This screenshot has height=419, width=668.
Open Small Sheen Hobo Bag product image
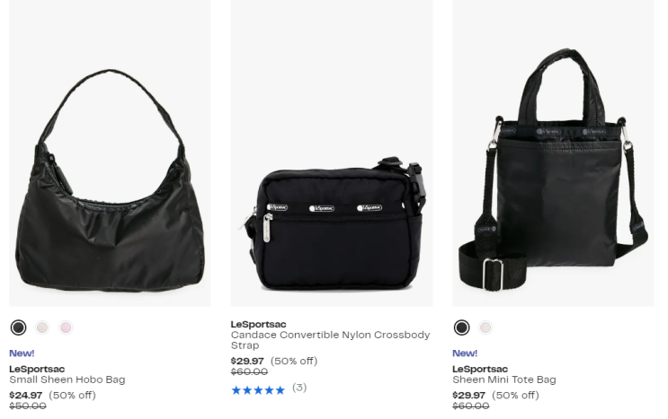(110, 153)
